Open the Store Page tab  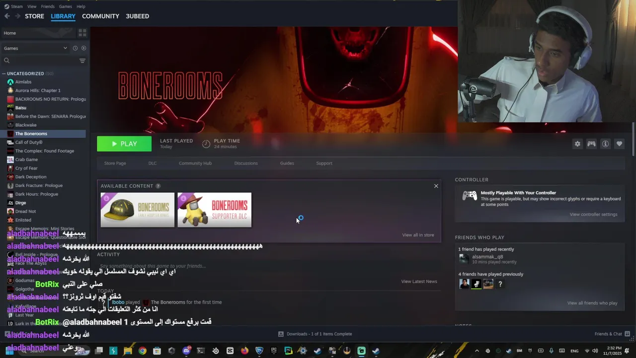[115, 163]
